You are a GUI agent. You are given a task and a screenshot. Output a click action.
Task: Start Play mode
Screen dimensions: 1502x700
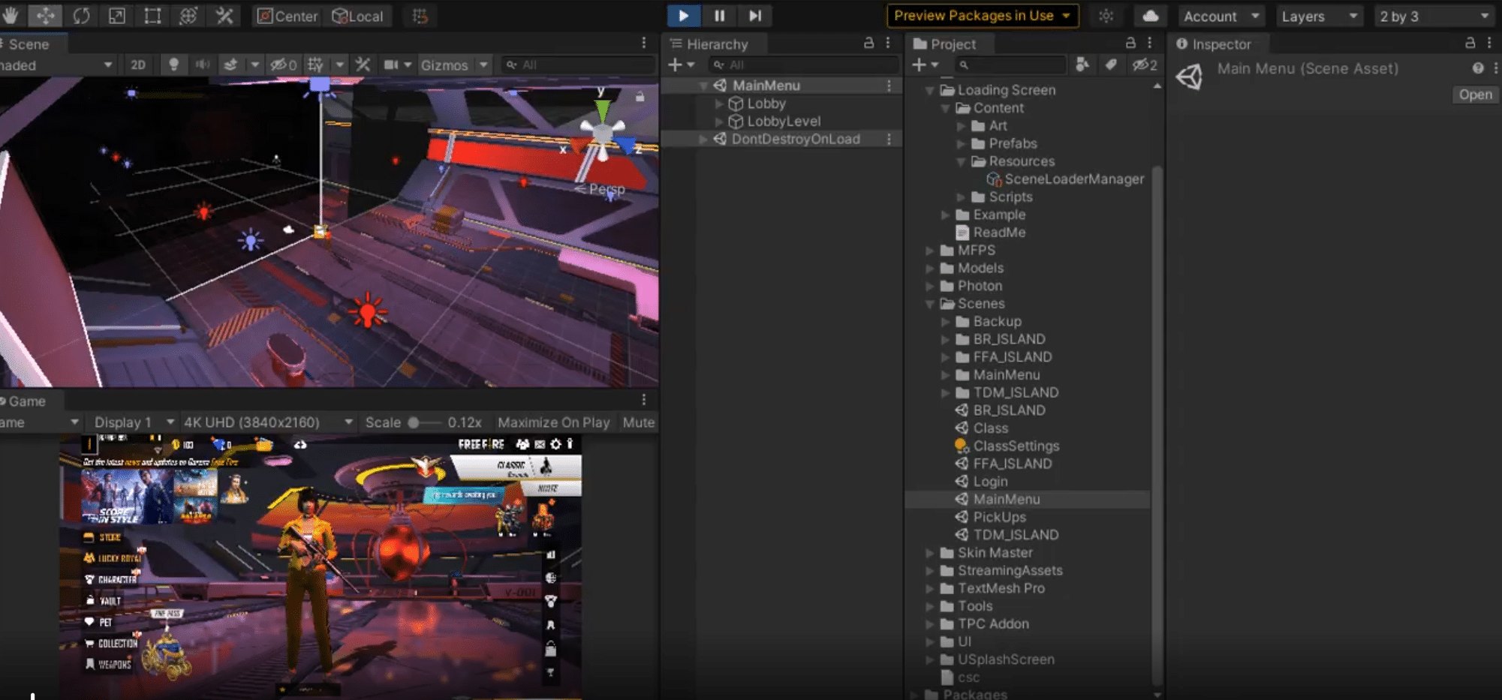point(683,16)
